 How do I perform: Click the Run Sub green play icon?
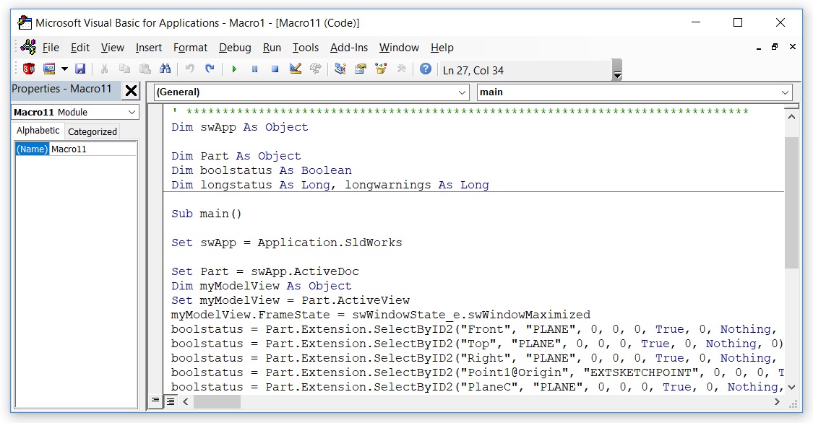tap(234, 69)
